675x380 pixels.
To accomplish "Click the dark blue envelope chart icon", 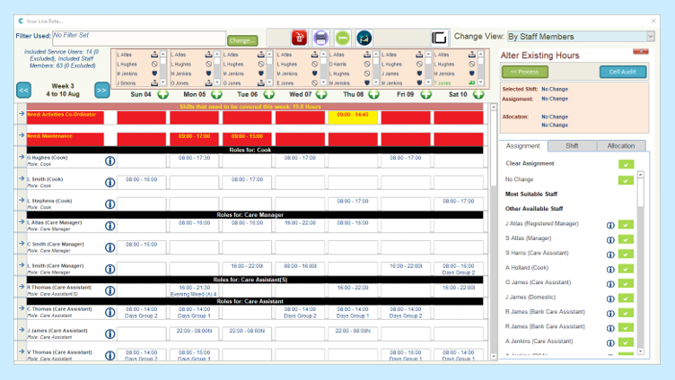I will (x=364, y=38).
